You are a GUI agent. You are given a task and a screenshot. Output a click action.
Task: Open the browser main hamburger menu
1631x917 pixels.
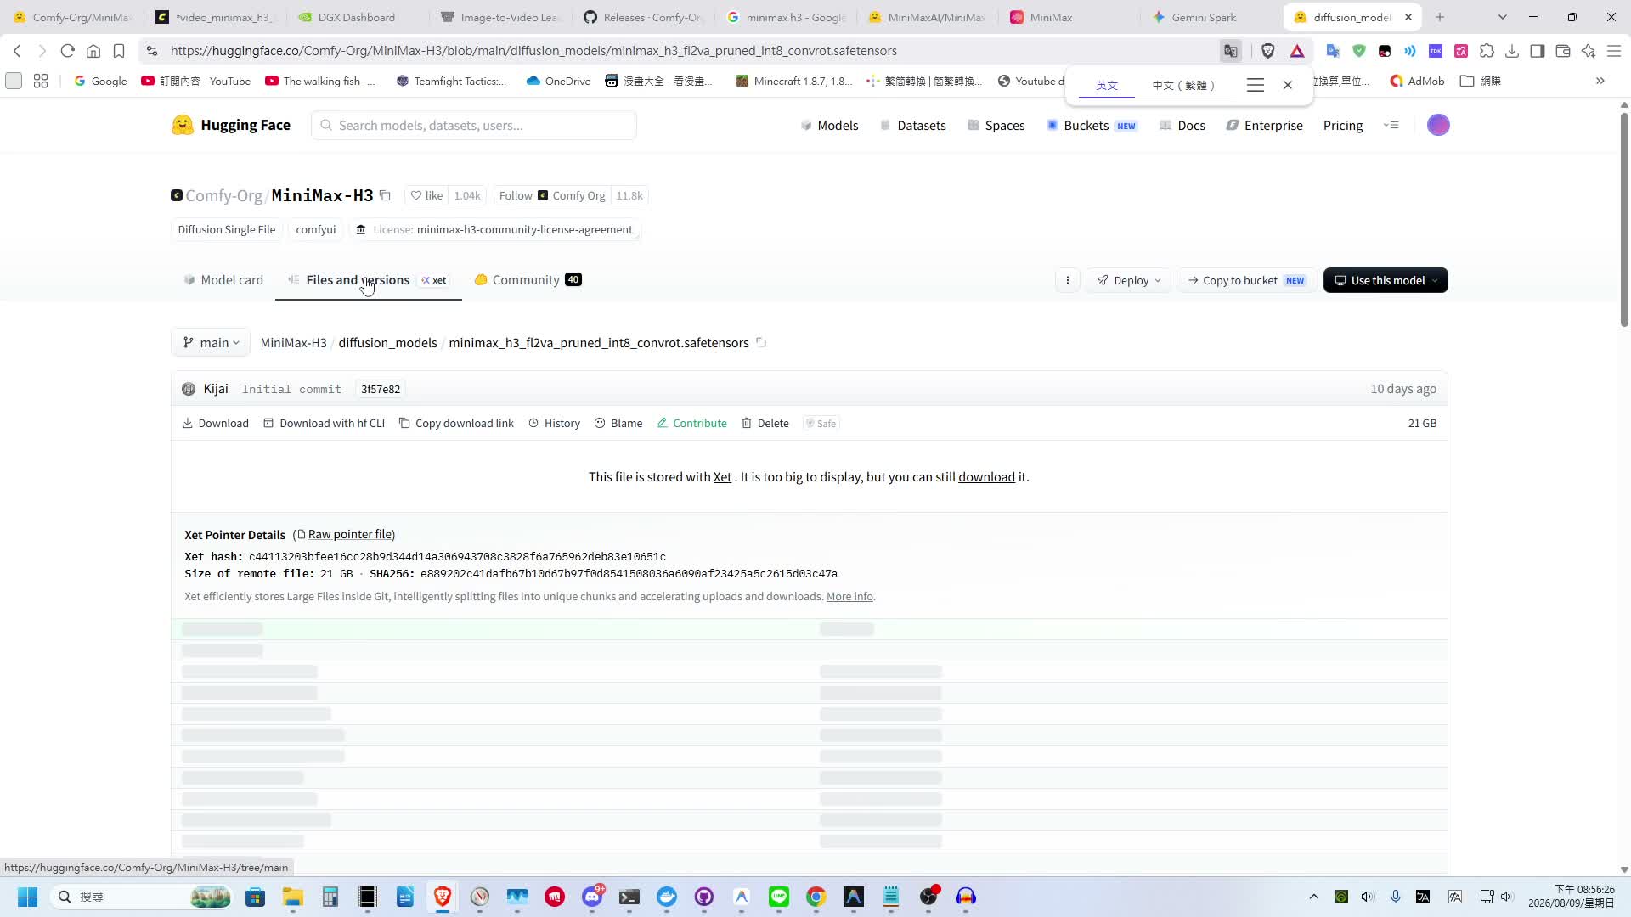tap(1614, 51)
